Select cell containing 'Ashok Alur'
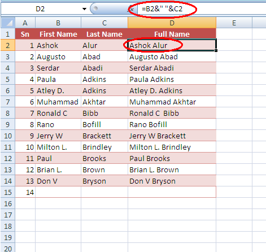The image size is (266, 252). tap(172, 45)
